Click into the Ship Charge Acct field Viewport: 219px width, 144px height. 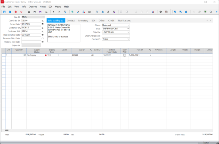click(116, 36)
